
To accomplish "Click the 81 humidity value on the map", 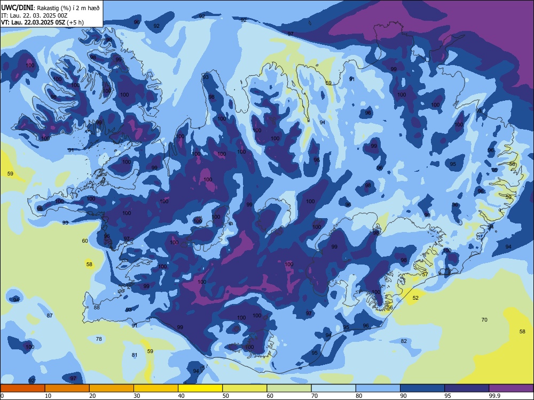I will [135, 355].
